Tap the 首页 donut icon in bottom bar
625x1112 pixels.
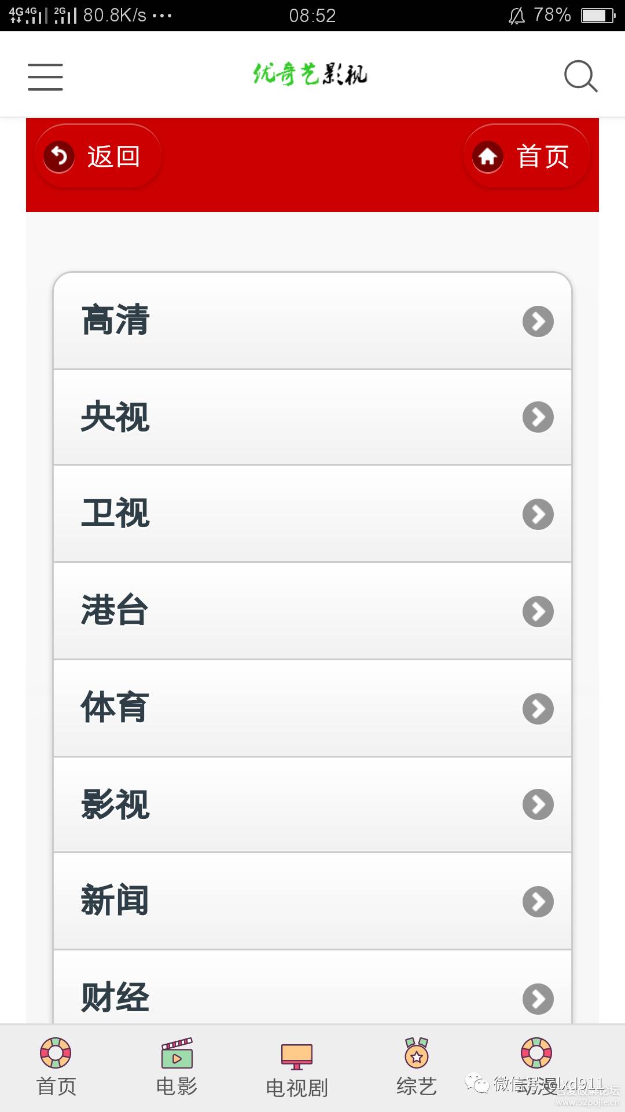(x=56, y=1054)
